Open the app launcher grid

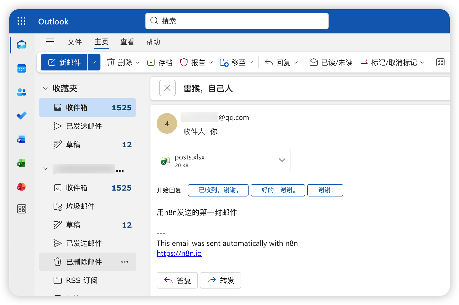[21, 21]
